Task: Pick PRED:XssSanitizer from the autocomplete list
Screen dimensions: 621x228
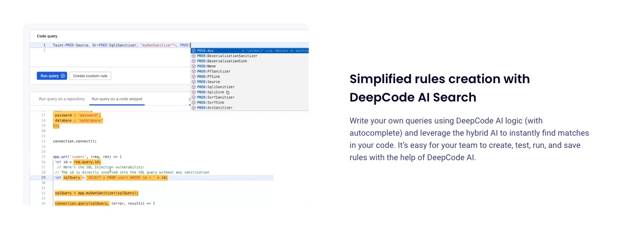Action: [x=250, y=108]
